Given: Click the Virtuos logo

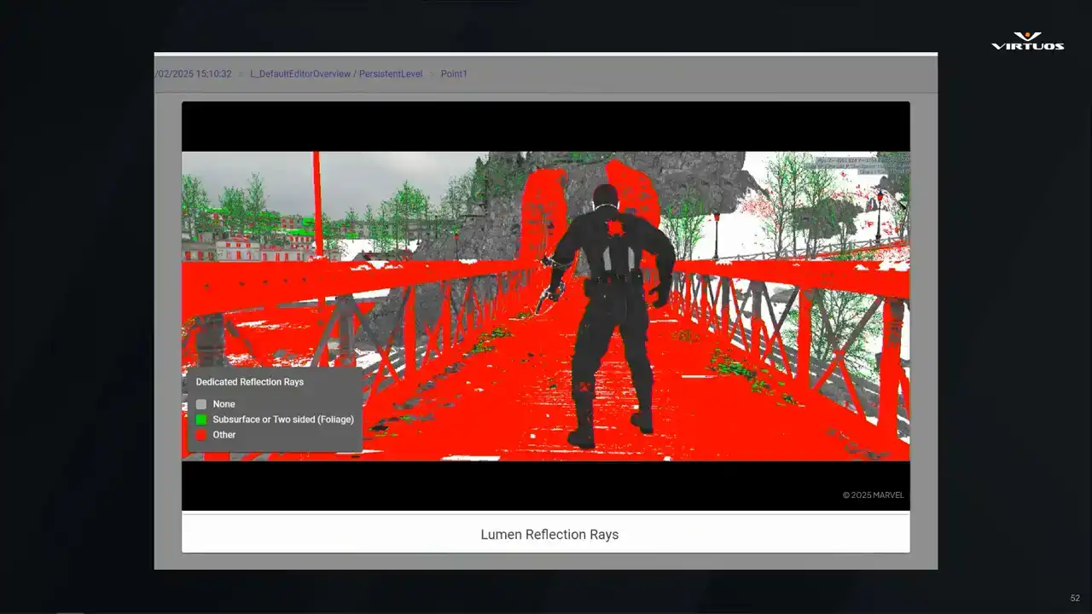Looking at the screenshot, I should [x=1027, y=41].
